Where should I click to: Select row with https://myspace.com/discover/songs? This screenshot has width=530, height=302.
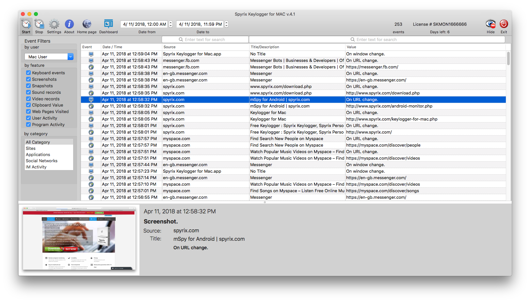coord(293,191)
